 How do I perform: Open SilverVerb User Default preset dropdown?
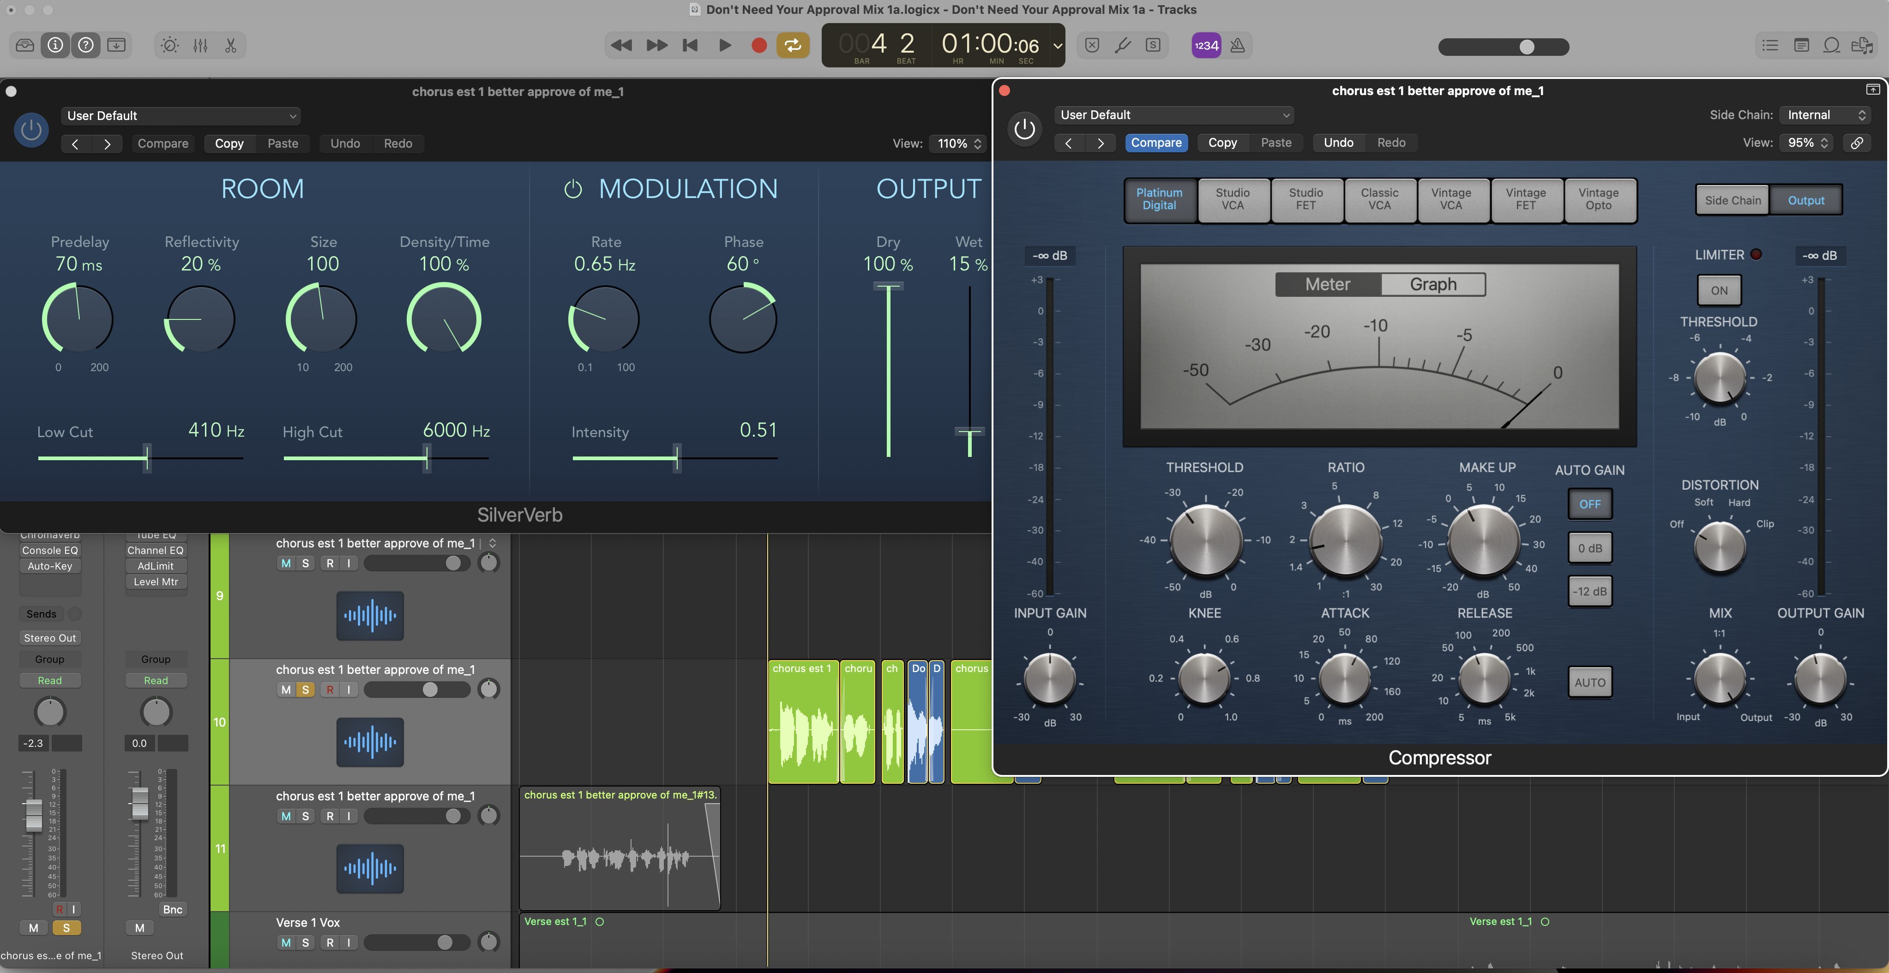pos(181,116)
